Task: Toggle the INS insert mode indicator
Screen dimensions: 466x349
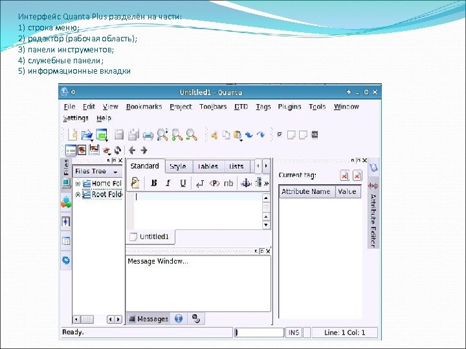Action: click(294, 332)
